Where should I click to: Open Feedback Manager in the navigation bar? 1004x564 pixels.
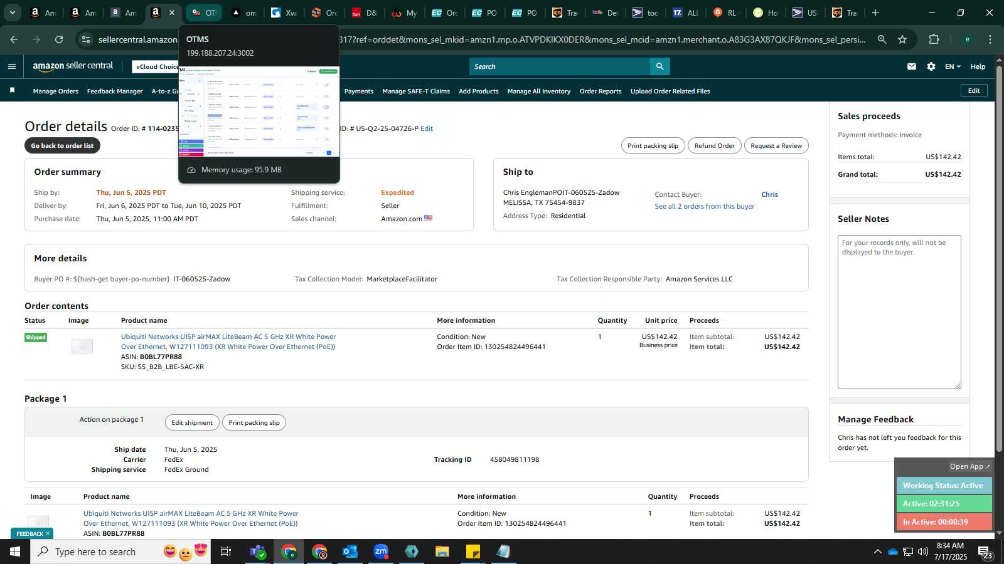pos(115,91)
